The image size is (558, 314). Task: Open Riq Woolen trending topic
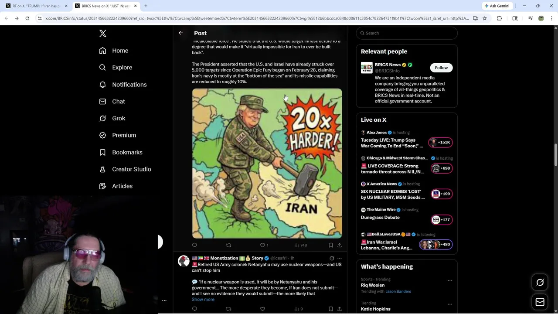pyautogui.click(x=373, y=285)
